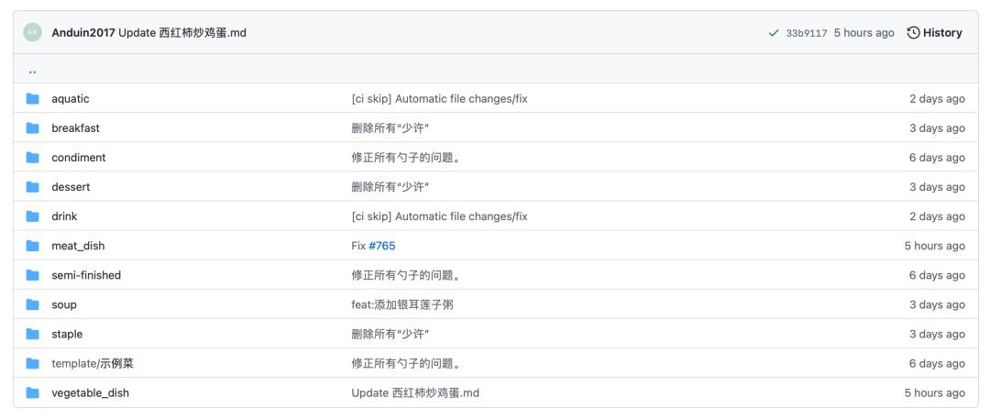Click the drink folder icon
The width and height of the screenshot is (990, 419).
(x=32, y=216)
